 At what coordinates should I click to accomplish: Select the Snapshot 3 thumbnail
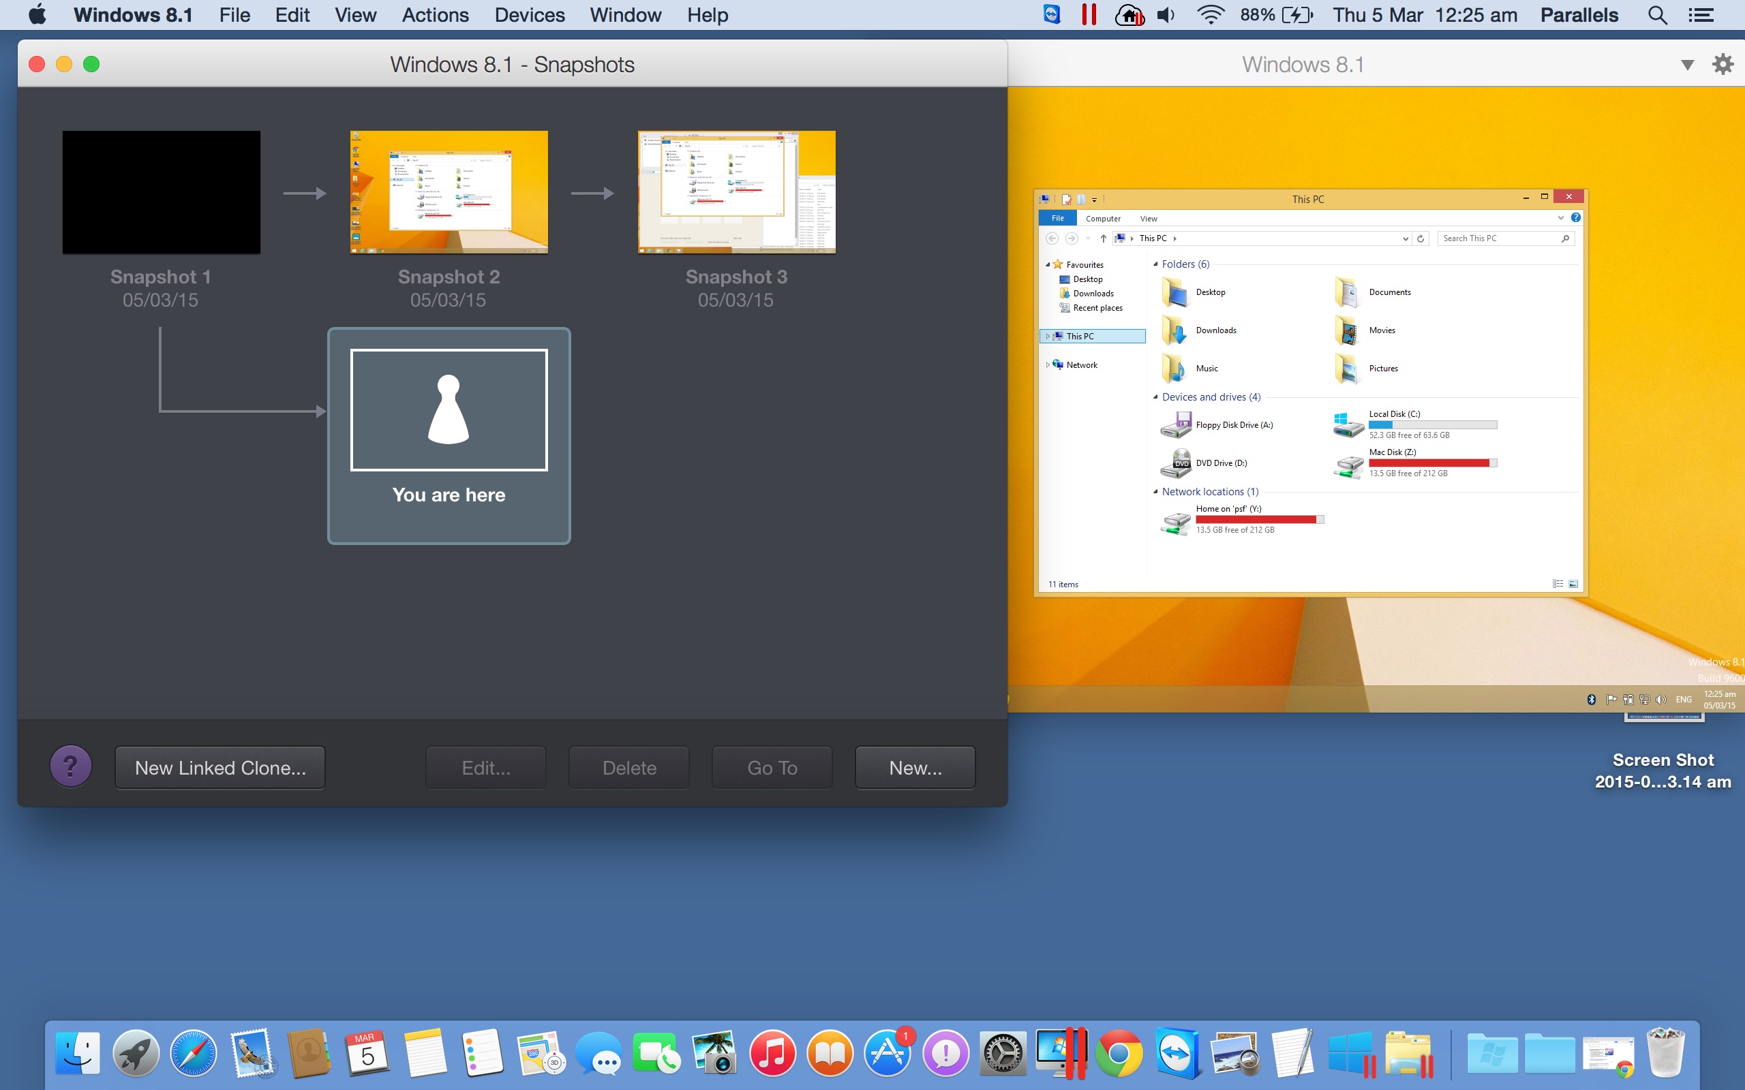(736, 191)
